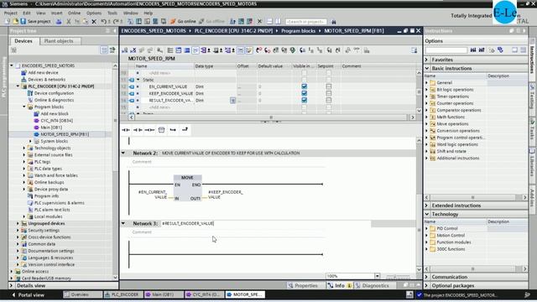Screen dimensions: 537x302
Task: Click the Network 3 title text field
Action: 266,224
